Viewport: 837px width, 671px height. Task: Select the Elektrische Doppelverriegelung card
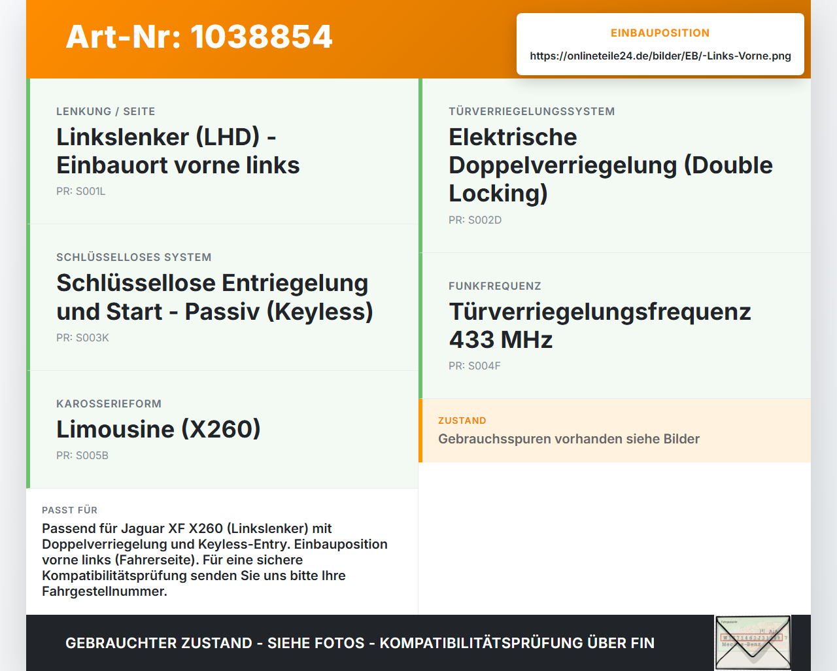615,165
